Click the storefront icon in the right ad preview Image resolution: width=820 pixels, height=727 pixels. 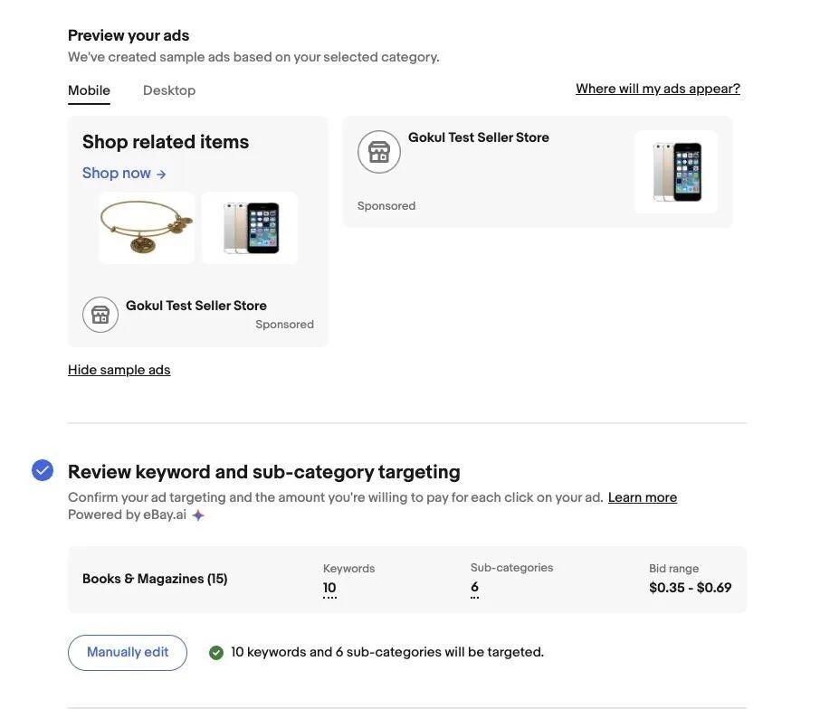379,152
